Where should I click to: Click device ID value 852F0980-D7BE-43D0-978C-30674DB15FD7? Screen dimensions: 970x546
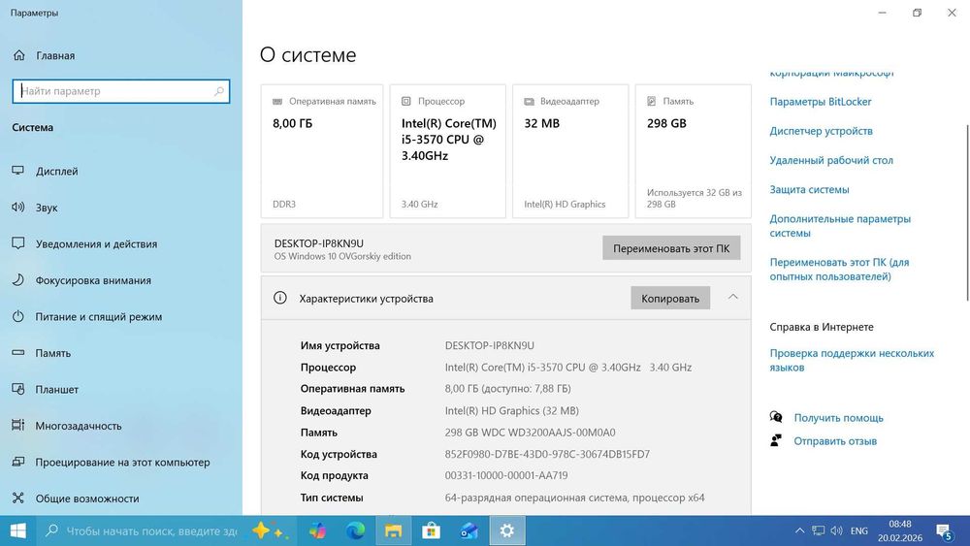pos(547,454)
